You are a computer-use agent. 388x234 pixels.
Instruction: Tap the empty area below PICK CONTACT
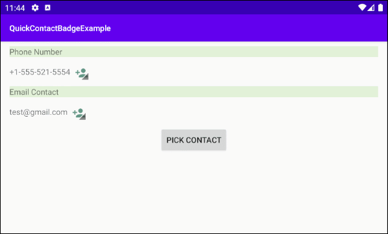coord(194,191)
